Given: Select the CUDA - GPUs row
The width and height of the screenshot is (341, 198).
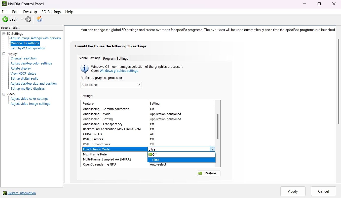Looking at the screenshot, I should (x=148, y=134).
